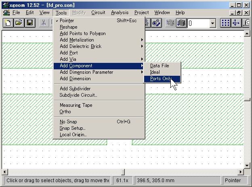Select Data File component type
This screenshot has width=252, height=187.
pos(162,66)
